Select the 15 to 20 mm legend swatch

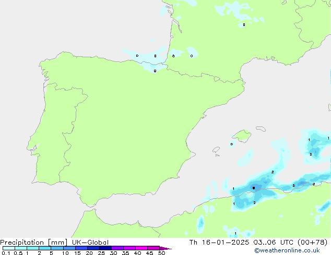coord(81,248)
